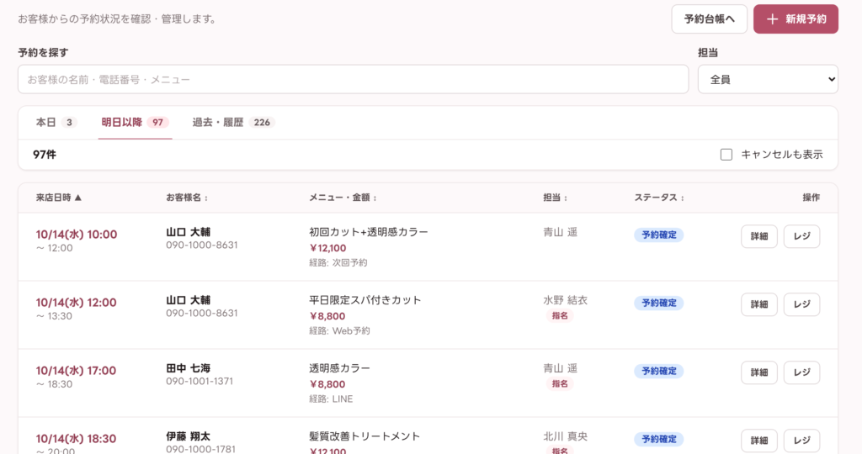Click customer name 伊藤 翔太
The width and height of the screenshot is (862, 454).
(x=188, y=436)
